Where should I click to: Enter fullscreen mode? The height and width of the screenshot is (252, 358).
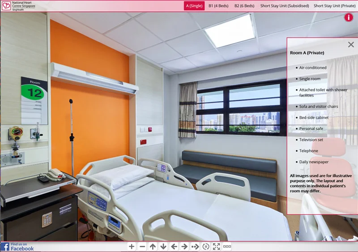click(216, 247)
